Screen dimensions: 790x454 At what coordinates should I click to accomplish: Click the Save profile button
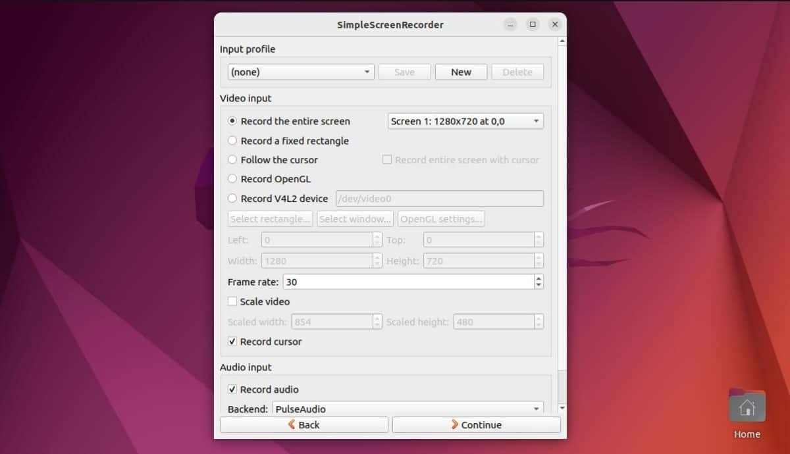(x=404, y=72)
